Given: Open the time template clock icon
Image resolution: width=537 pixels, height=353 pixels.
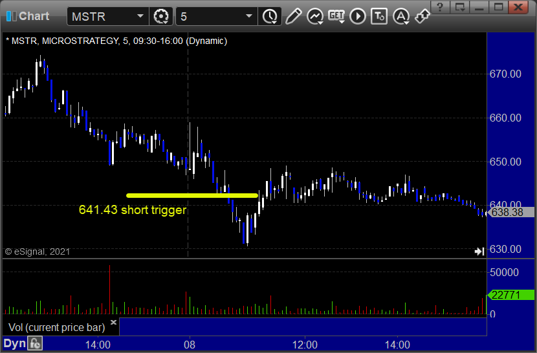Looking at the screenshot, I should pyautogui.click(x=270, y=16).
